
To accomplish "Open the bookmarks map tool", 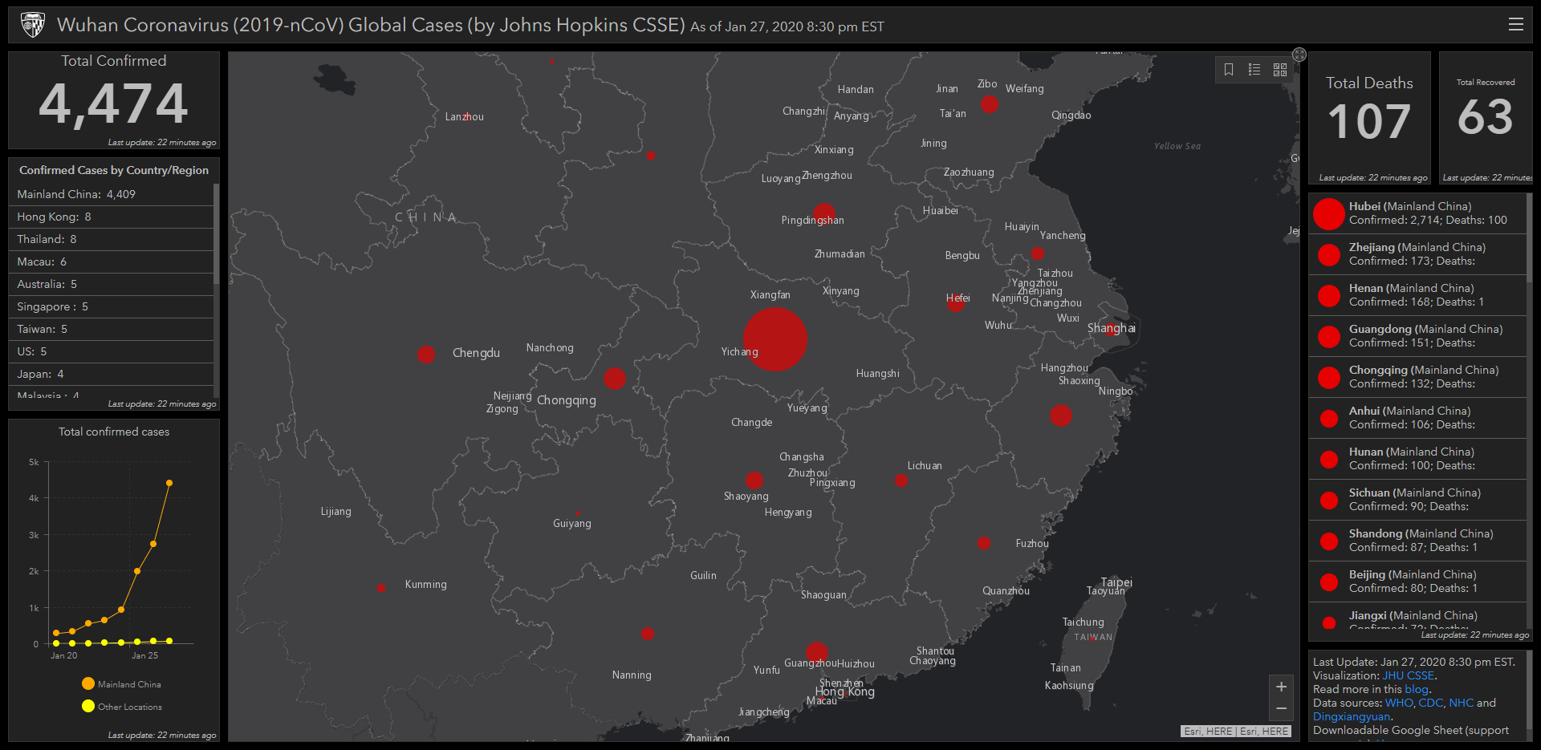I will [x=1229, y=70].
